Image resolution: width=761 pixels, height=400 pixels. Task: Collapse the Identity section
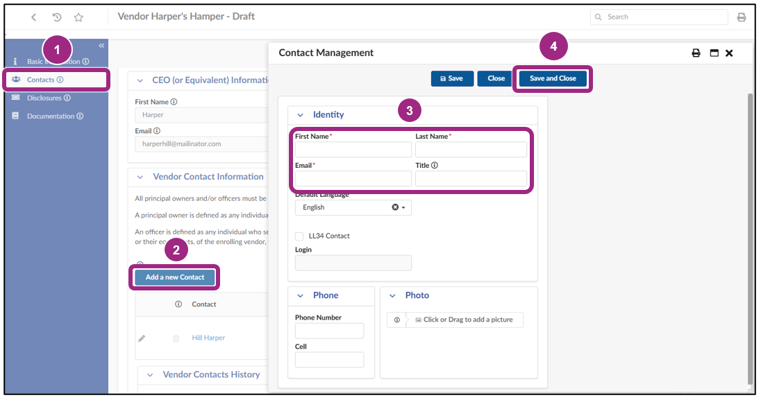coord(299,114)
